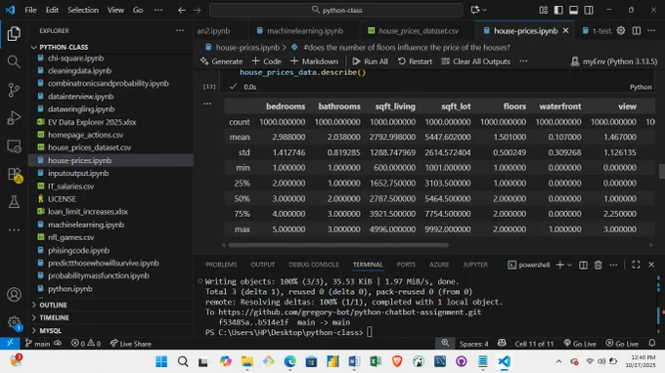This screenshot has height=373, width=665.
Task: Open cleaningdata.ipynb in the explorer
Action: point(80,70)
